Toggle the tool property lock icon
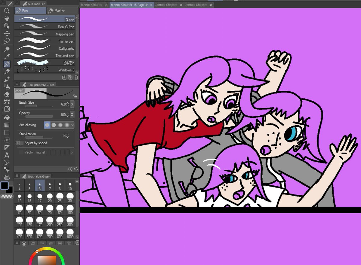The height and width of the screenshot is (265, 361). coord(75,95)
